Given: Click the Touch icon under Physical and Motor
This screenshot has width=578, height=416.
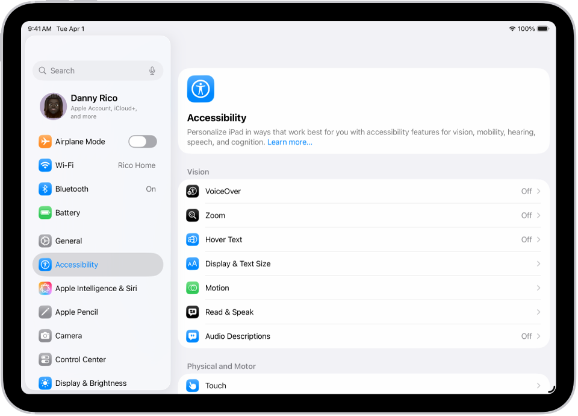Looking at the screenshot, I should pyautogui.click(x=192, y=385).
